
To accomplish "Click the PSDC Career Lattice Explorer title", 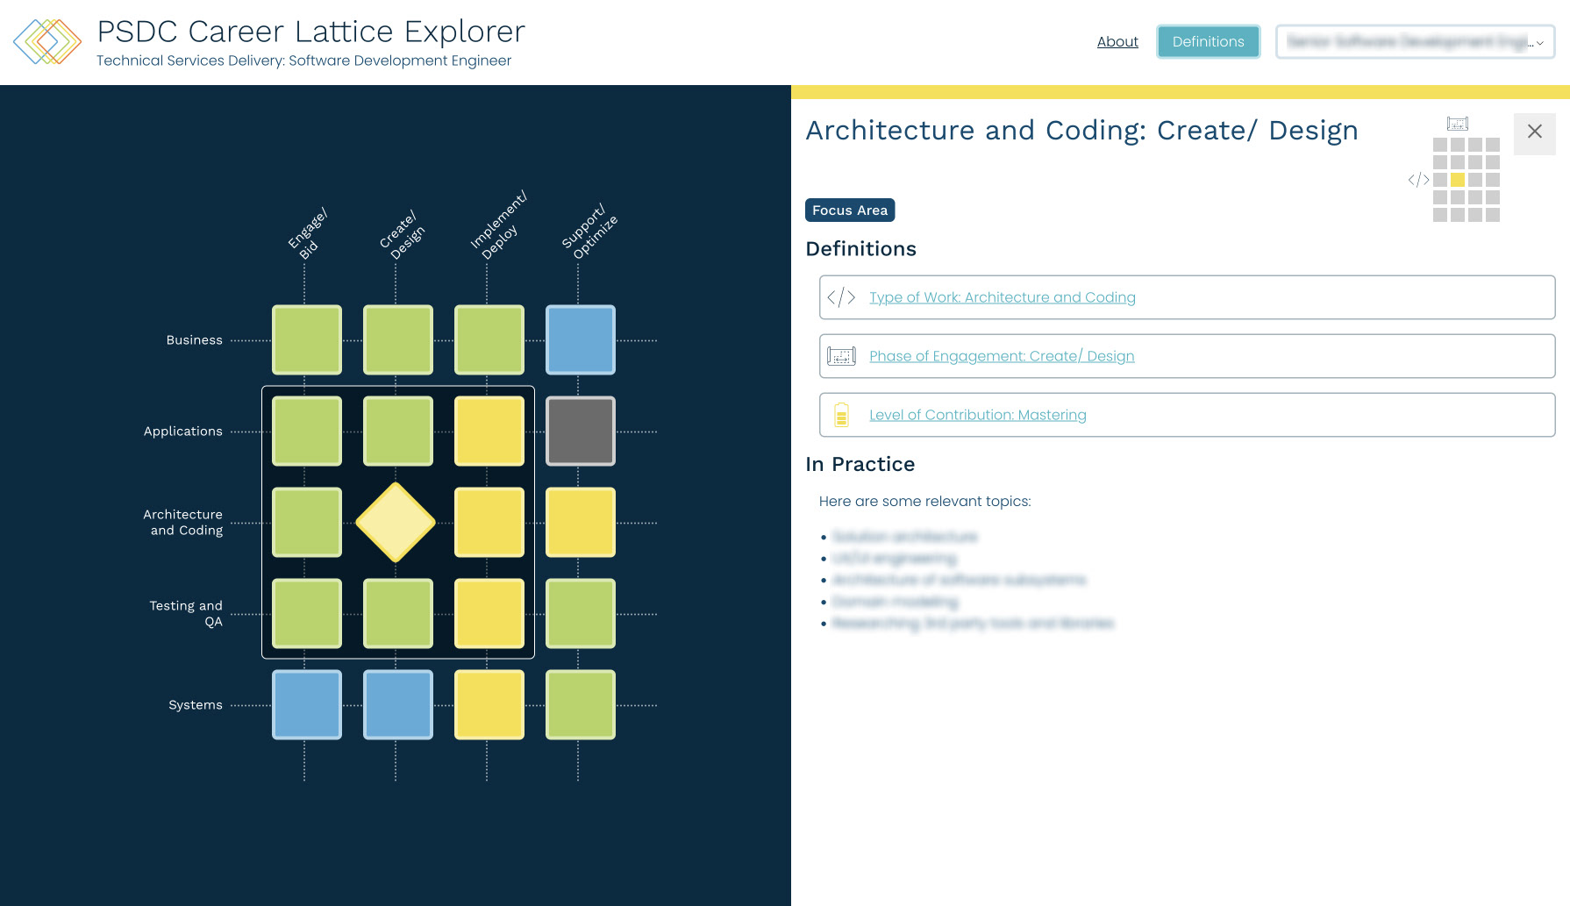I will [x=310, y=32].
